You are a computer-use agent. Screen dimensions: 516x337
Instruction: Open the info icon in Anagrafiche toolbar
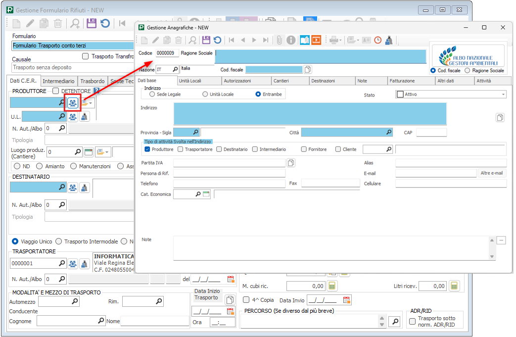(291, 41)
